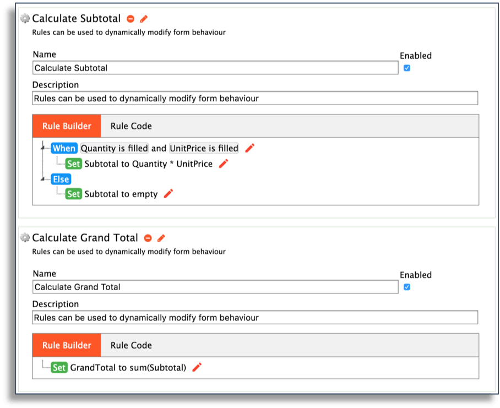The height and width of the screenshot is (408, 500).
Task: Switch to the Rule Code tab for Calculate Subtotal
Action: (131, 126)
